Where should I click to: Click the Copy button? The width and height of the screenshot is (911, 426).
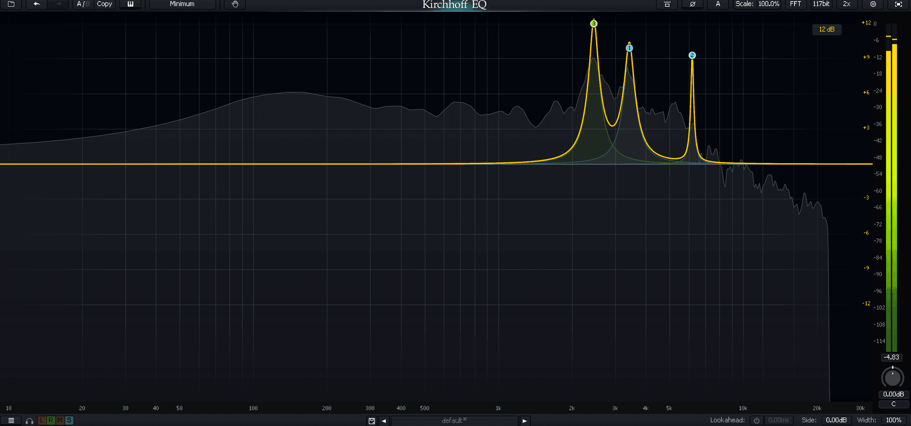[104, 4]
